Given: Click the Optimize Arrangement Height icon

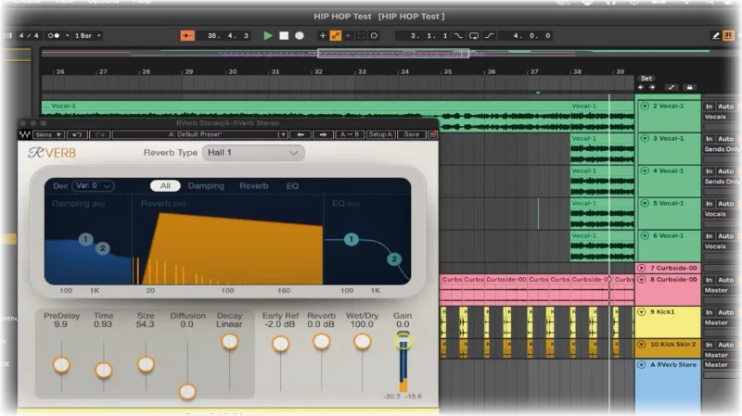Looking at the screenshot, I should click(x=672, y=87).
